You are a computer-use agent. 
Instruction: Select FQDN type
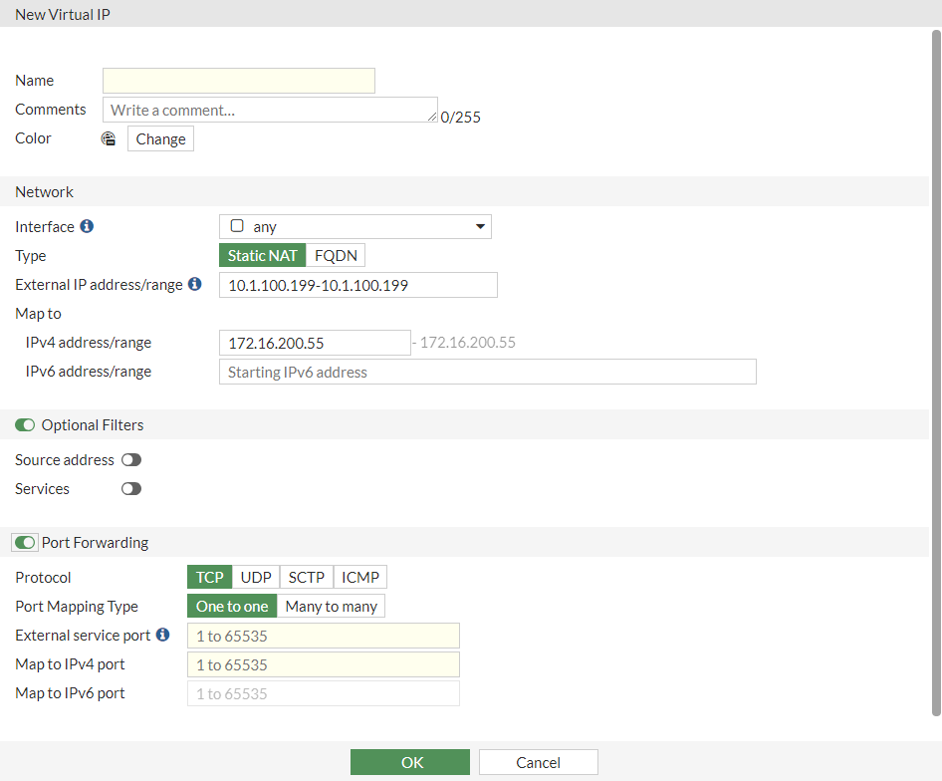336,256
